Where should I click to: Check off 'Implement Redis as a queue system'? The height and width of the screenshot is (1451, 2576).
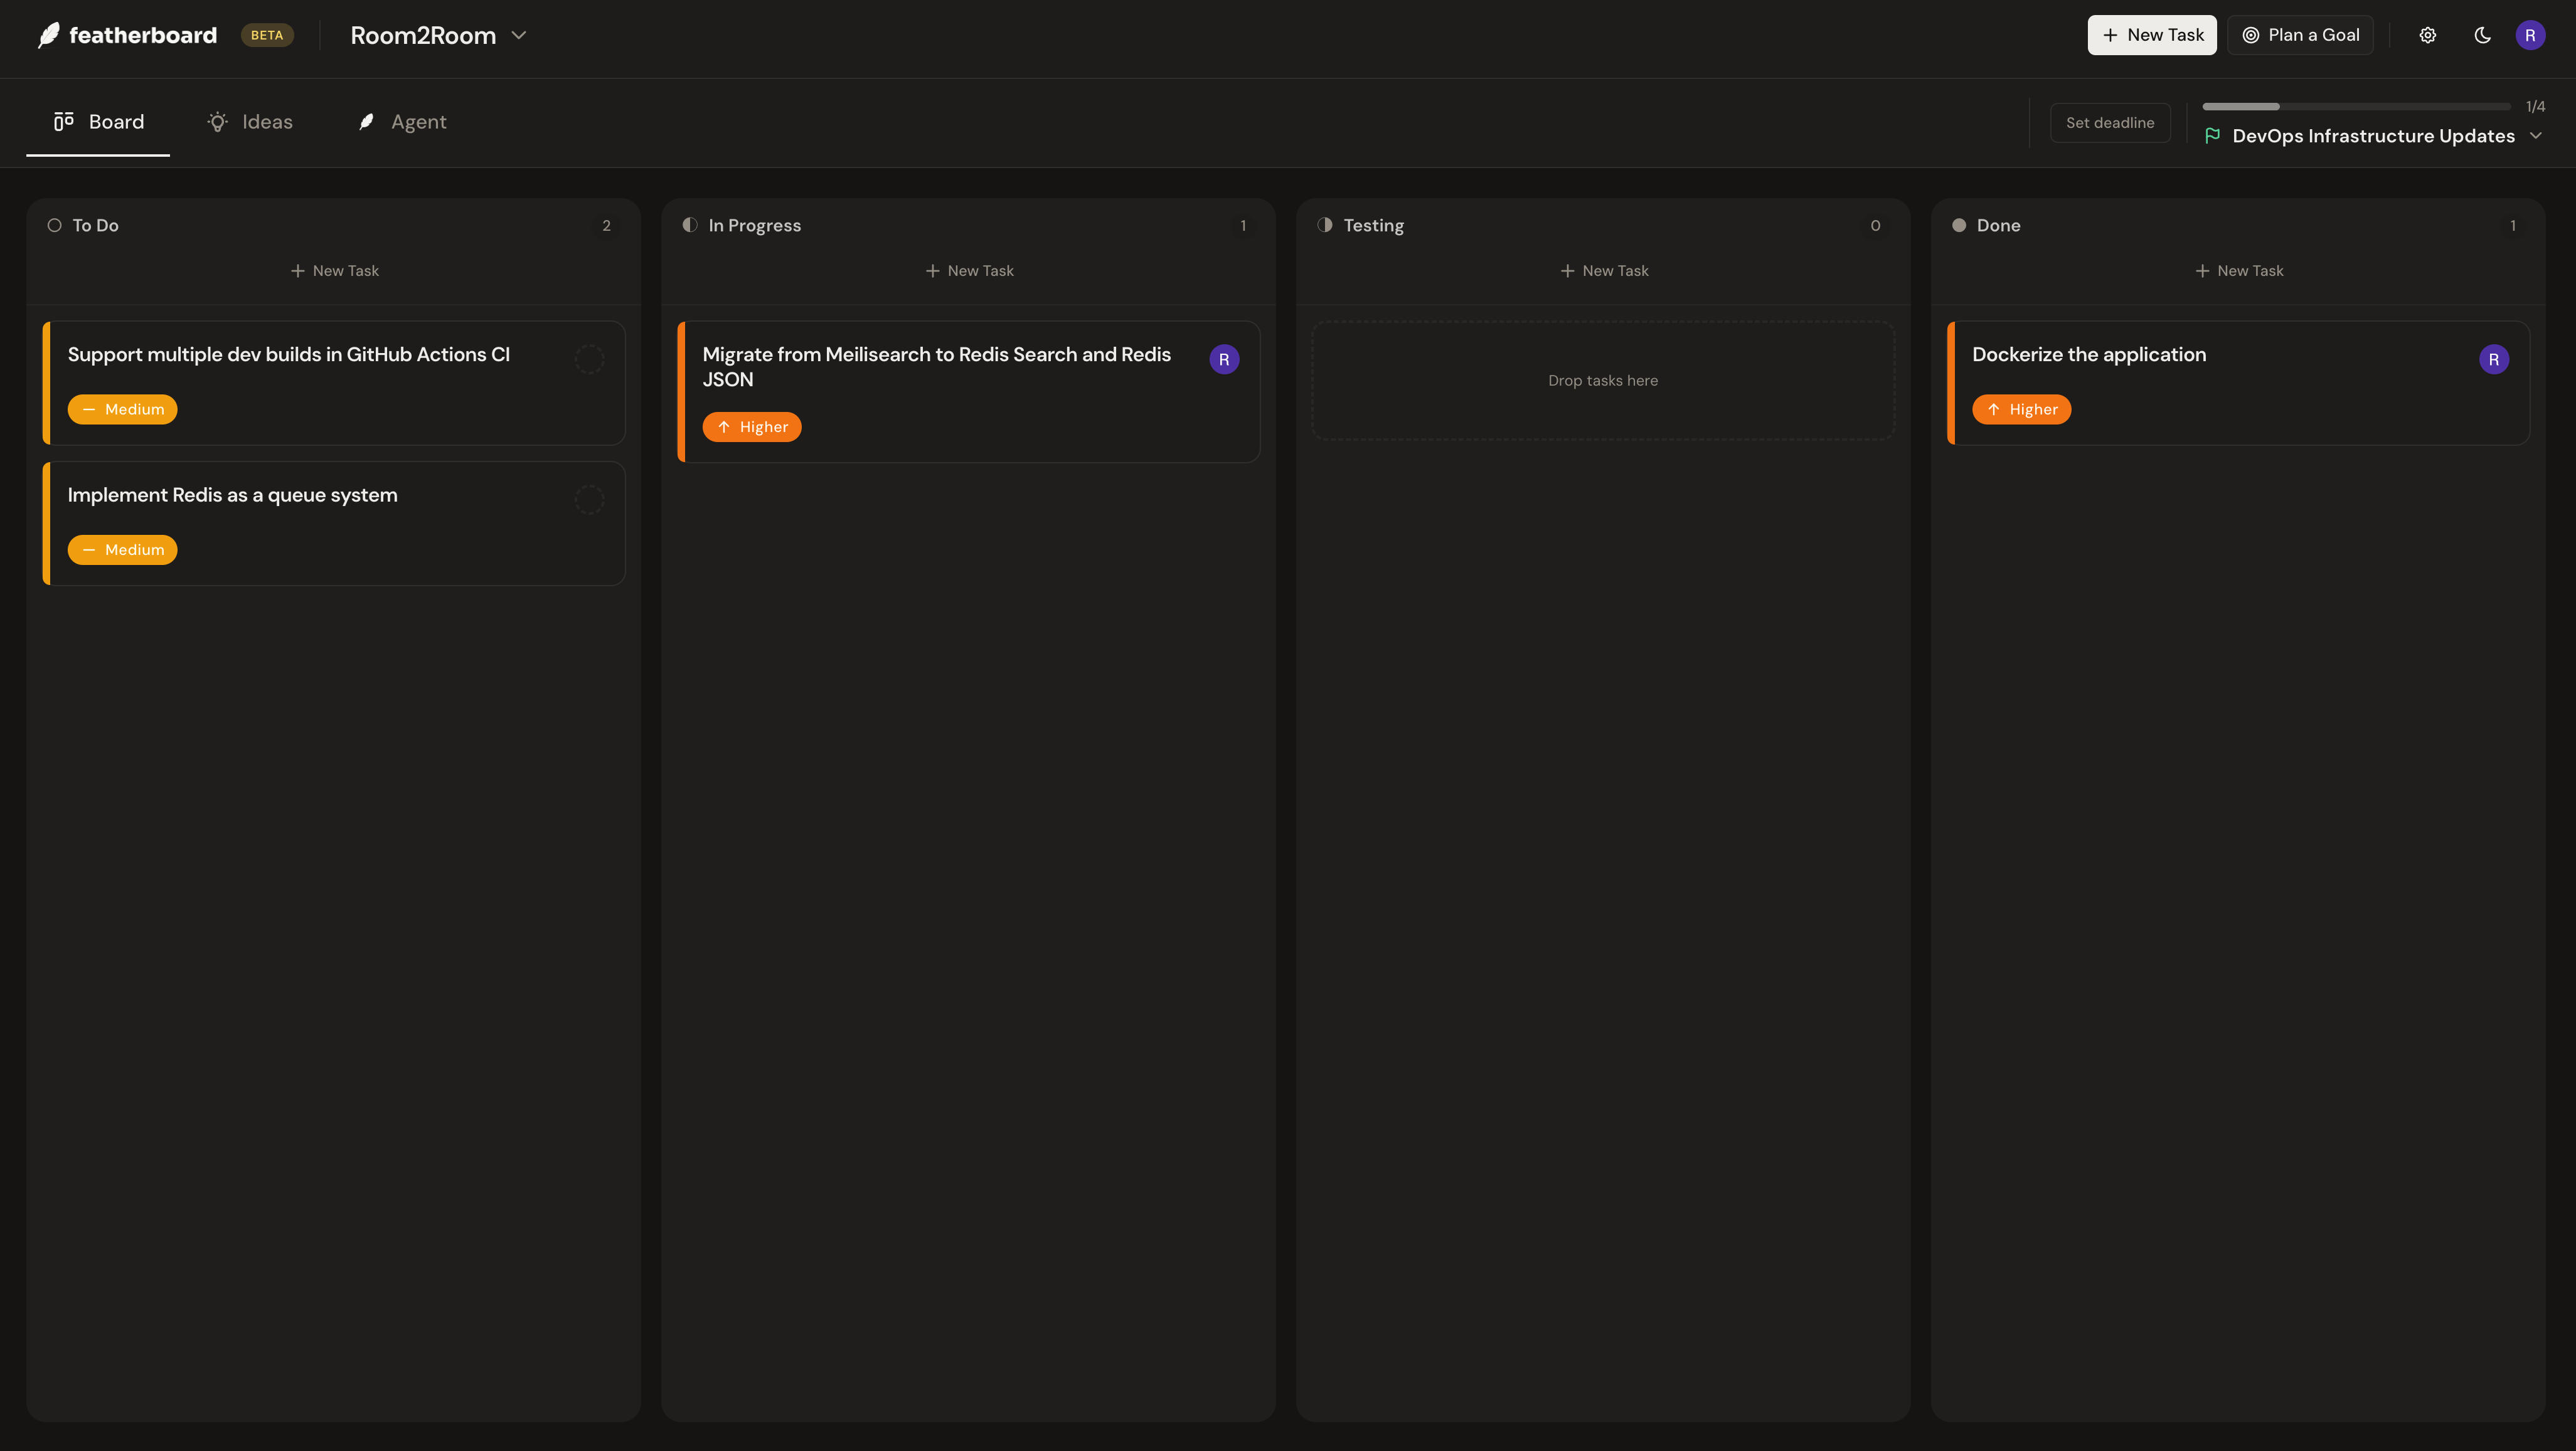(590, 499)
